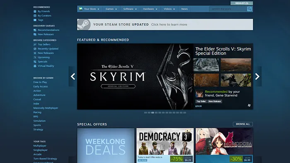Browse the Simulation genre
This screenshot has width=290, height=163.
pyautogui.click(x=39, y=121)
